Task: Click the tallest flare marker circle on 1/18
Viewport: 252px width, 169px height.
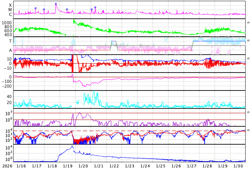Action: (x=56, y=4)
